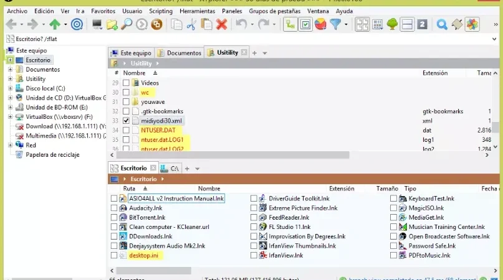
Task: Click the red Delete X toolbar icon
Action: (221, 24)
